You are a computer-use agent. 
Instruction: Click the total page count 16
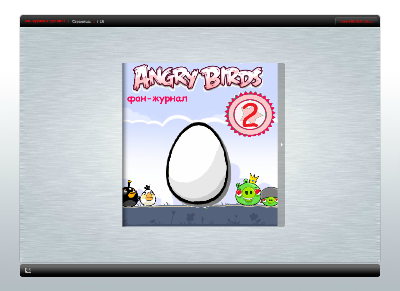point(102,21)
